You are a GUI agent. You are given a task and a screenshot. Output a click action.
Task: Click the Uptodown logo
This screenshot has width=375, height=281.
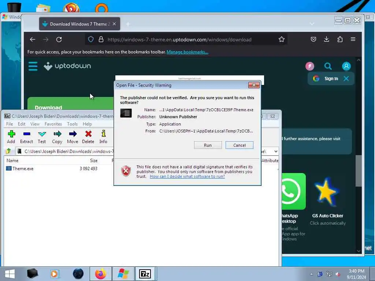click(67, 66)
